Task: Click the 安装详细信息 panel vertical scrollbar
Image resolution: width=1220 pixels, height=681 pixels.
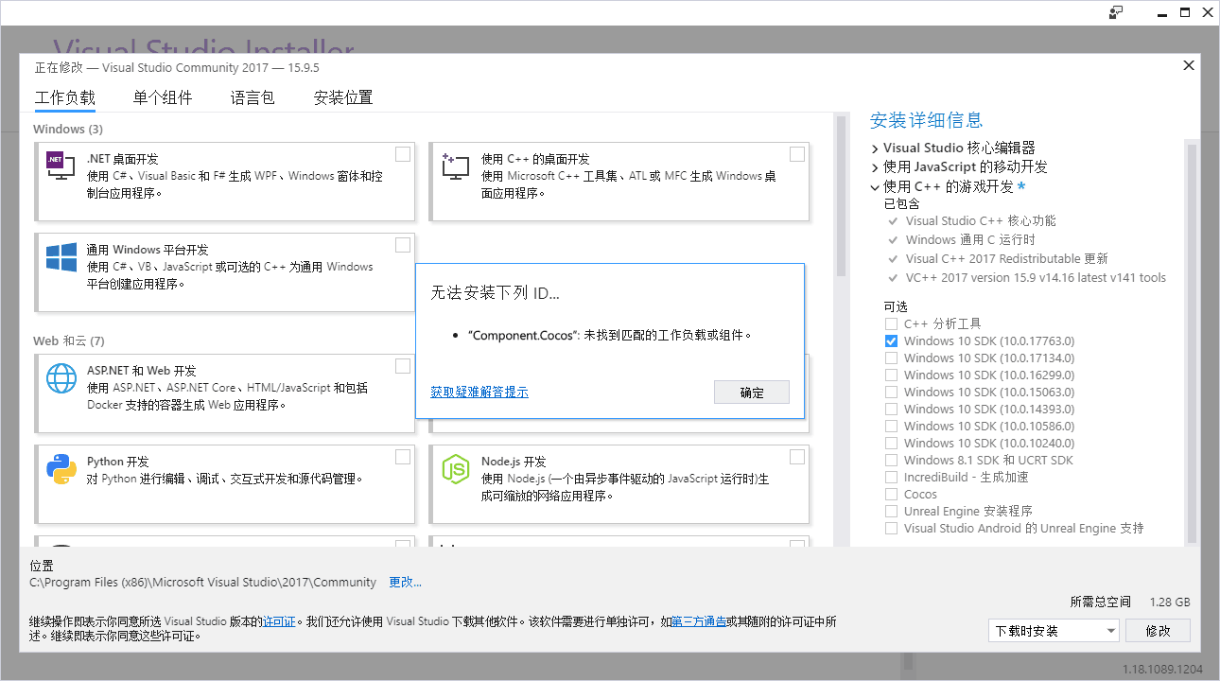Action: point(1192,342)
